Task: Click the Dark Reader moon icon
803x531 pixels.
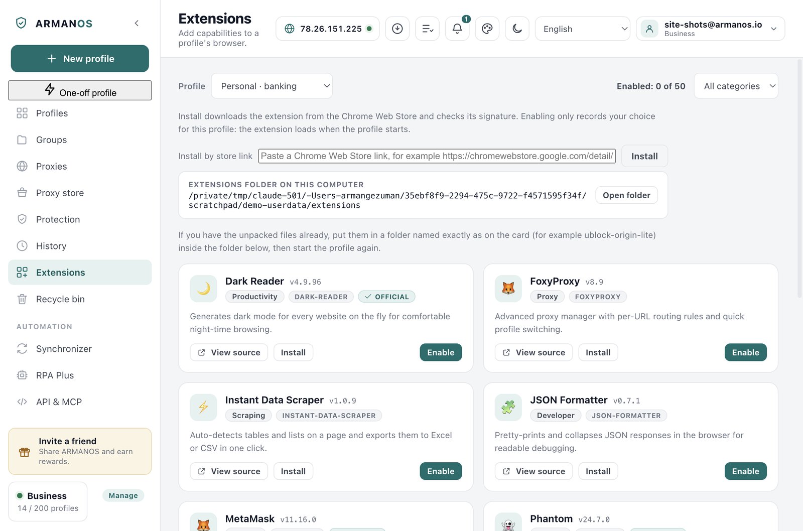Action: pyautogui.click(x=203, y=289)
